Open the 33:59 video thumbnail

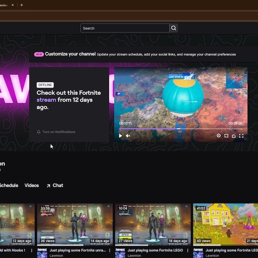[75, 225]
